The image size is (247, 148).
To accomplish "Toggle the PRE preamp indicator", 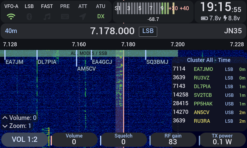I will [x=65, y=6].
